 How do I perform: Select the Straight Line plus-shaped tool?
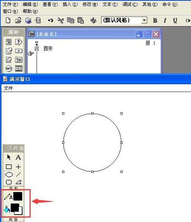click(18, 167)
